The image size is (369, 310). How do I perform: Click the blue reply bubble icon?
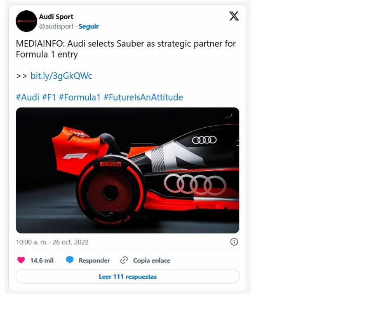click(70, 260)
